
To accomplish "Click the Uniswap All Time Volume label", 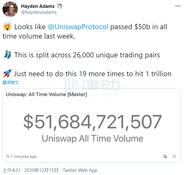I will tap(93, 139).
